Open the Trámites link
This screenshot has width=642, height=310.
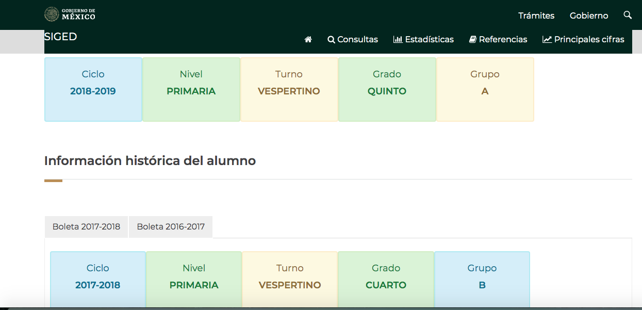[536, 15]
